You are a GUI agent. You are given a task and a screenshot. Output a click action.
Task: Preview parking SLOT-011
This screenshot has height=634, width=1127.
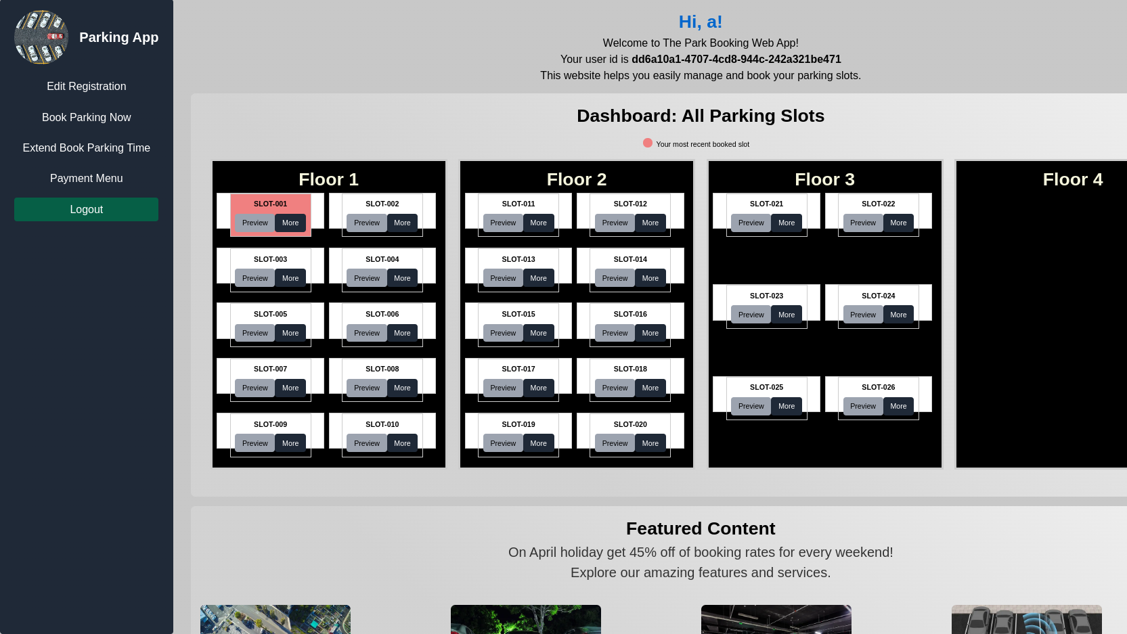[503, 223]
